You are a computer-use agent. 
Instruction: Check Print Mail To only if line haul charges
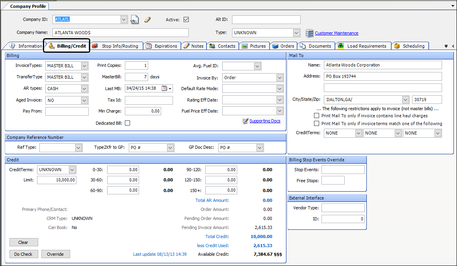pyautogui.click(x=316, y=116)
